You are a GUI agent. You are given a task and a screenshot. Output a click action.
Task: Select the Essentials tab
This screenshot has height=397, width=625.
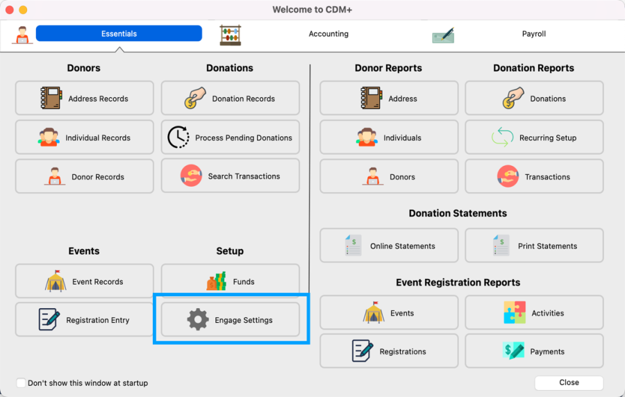coord(119,33)
